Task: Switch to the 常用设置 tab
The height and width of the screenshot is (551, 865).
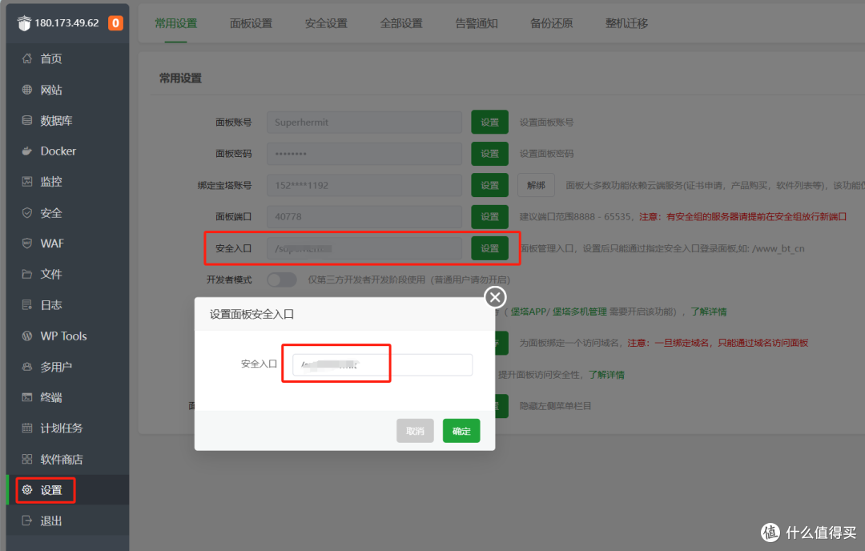Action: 175,23
